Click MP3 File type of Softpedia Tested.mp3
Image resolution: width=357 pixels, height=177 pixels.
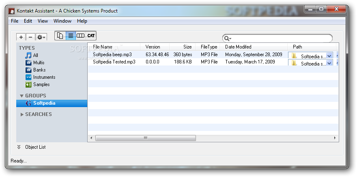tap(209, 62)
